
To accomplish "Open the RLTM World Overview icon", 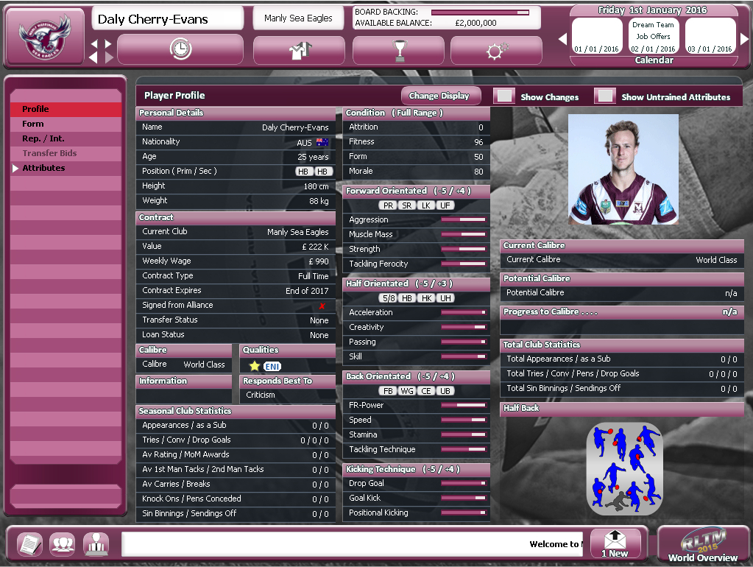I will click(x=703, y=543).
